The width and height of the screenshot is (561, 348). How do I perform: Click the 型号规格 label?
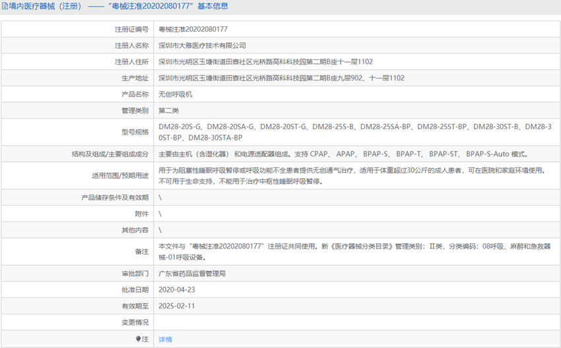click(135, 132)
